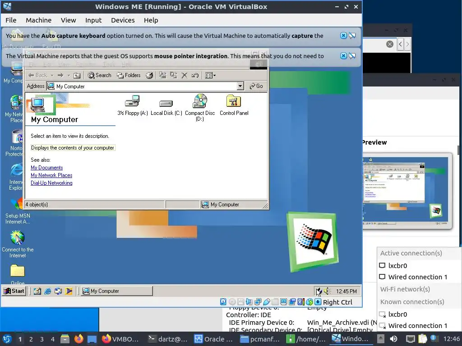Click the display status icon

tap(283, 302)
